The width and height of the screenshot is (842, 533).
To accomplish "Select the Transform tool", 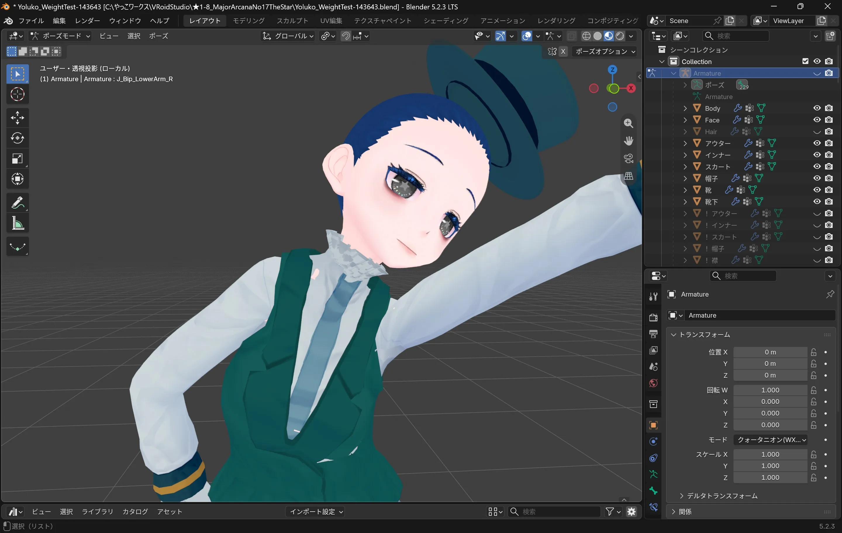I will 18,179.
